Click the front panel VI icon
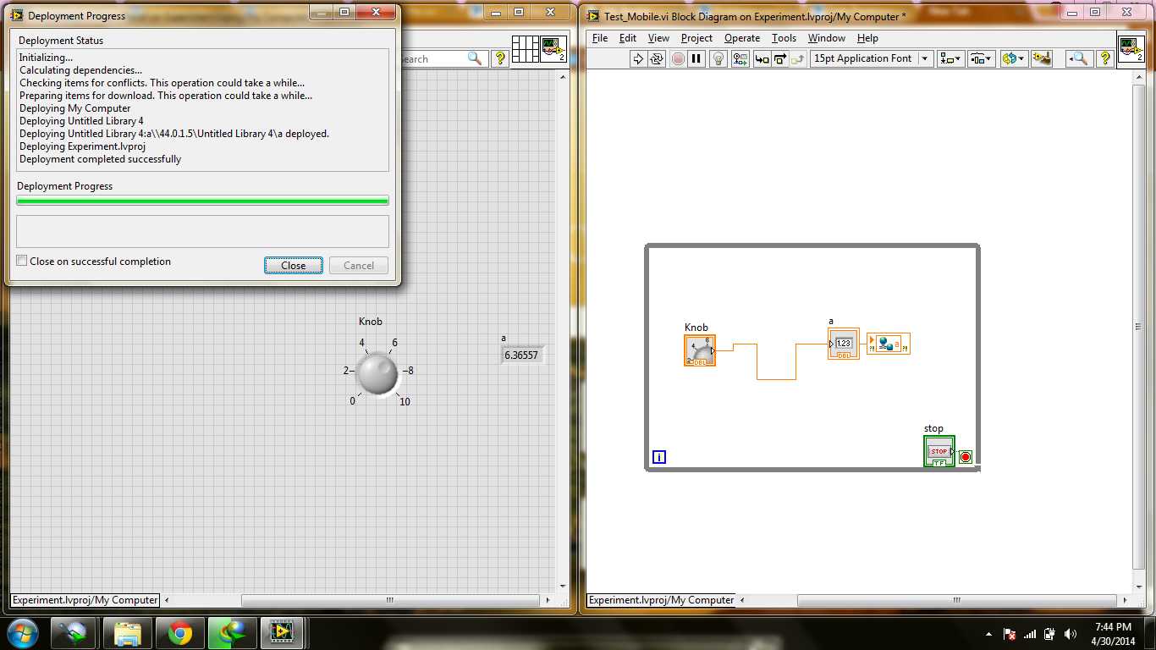 click(x=553, y=48)
